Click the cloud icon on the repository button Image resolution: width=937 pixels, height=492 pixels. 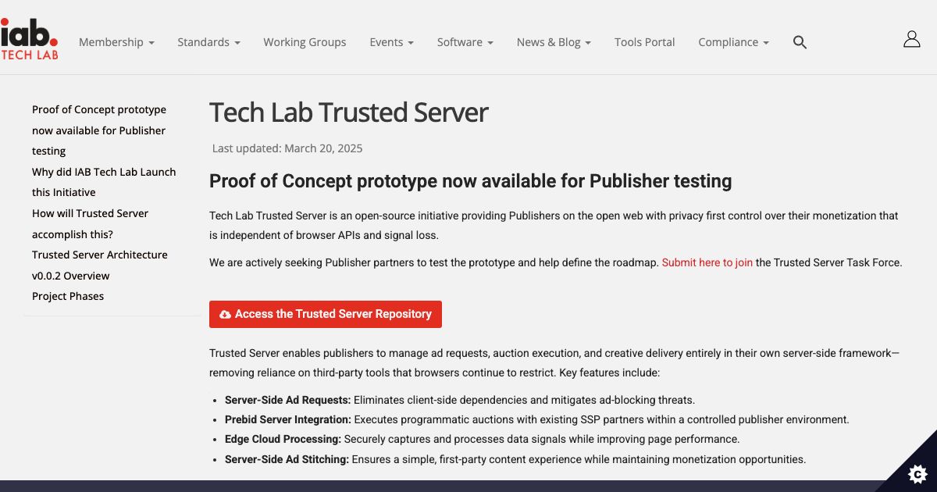click(x=225, y=314)
